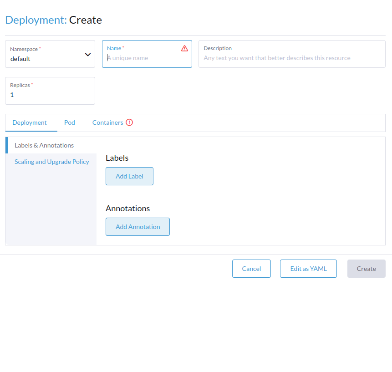Click the error icon beside Containers tab
The height and width of the screenshot is (372, 392).
pos(129,122)
